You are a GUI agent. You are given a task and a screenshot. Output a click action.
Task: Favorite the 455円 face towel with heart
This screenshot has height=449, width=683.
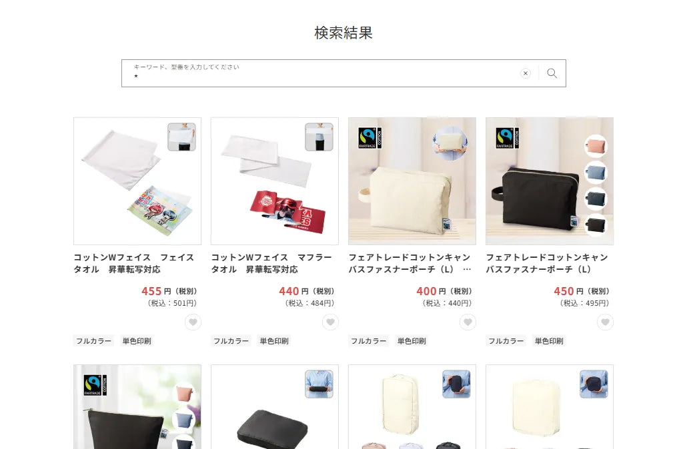pos(193,322)
